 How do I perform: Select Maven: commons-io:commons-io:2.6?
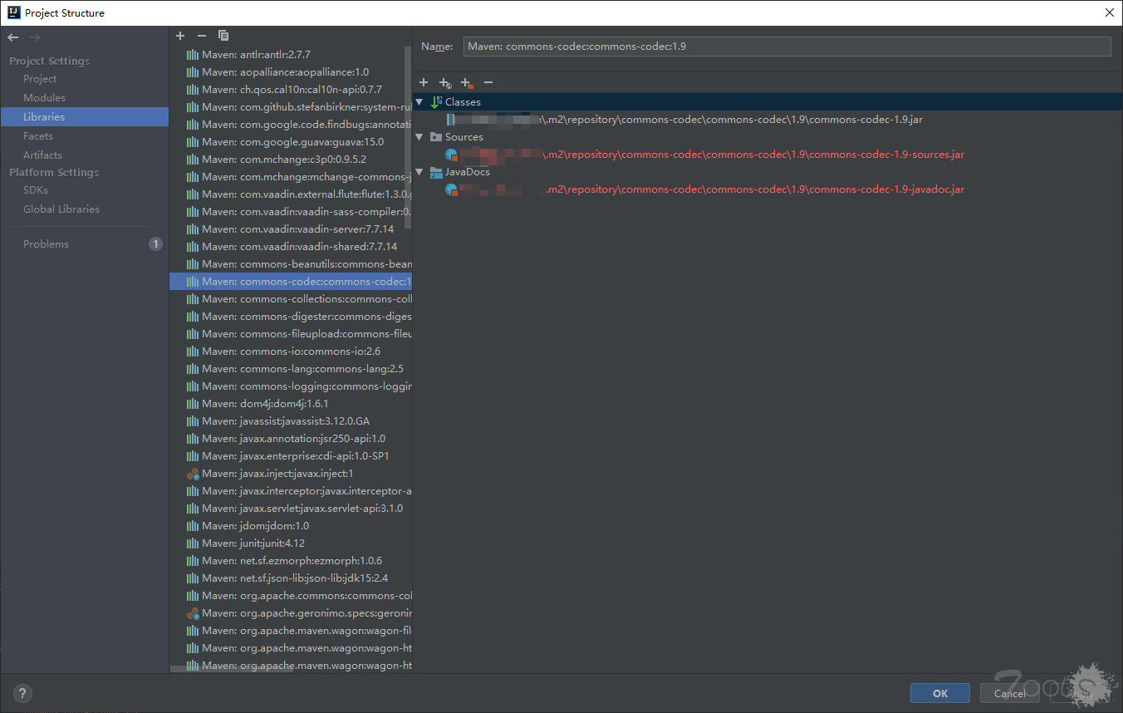(291, 352)
